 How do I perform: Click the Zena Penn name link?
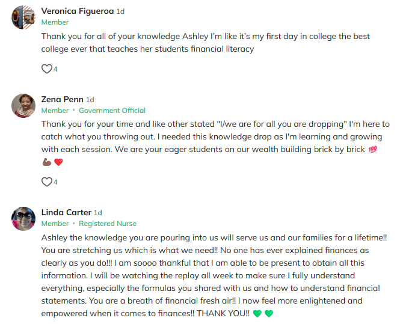click(62, 100)
